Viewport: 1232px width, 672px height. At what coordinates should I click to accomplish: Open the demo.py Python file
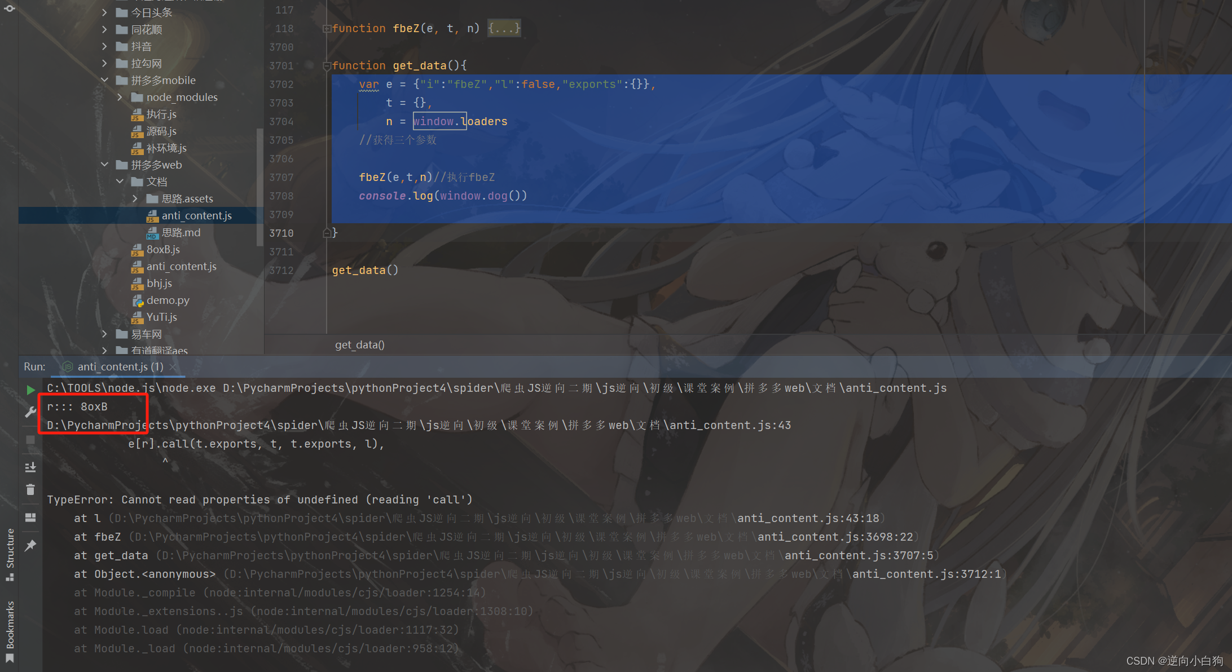168,300
